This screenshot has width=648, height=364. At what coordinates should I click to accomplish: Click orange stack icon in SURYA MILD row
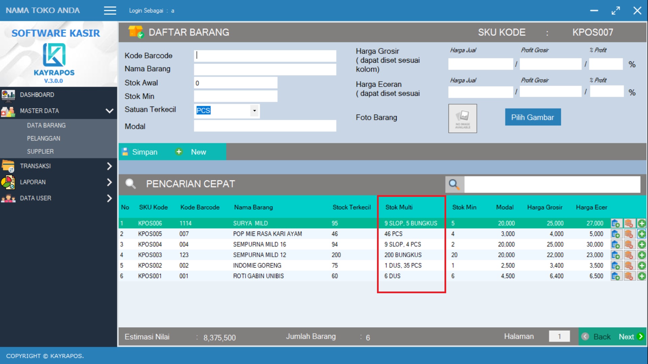(x=629, y=223)
